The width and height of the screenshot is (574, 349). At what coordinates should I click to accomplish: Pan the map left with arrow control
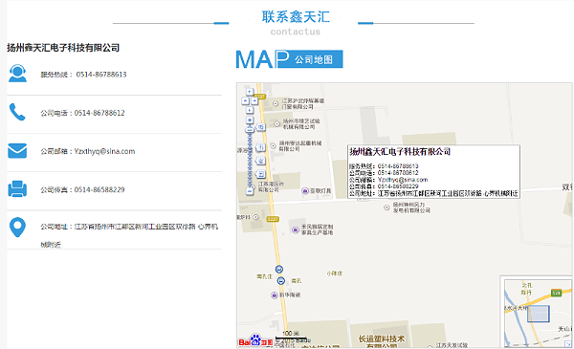point(245,100)
